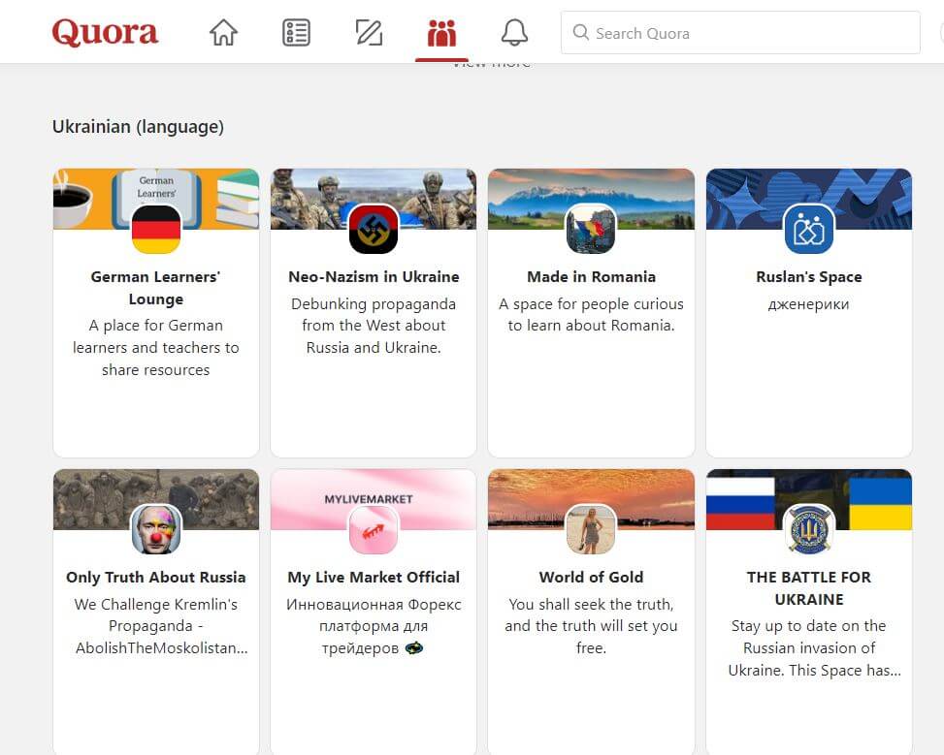
Task: Open THE BATTLE FOR UKRAINE emblem avatar
Action: (x=808, y=530)
